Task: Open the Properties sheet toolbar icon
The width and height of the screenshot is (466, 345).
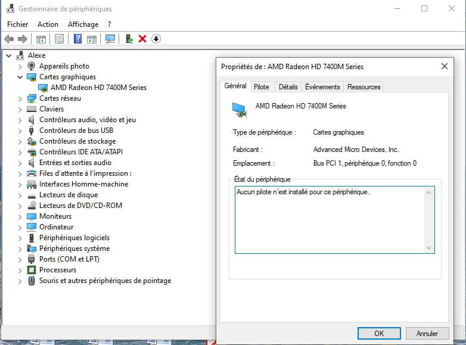Action: click(x=59, y=39)
